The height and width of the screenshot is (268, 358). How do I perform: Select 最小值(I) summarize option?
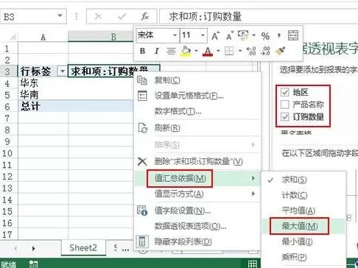[x=303, y=241]
